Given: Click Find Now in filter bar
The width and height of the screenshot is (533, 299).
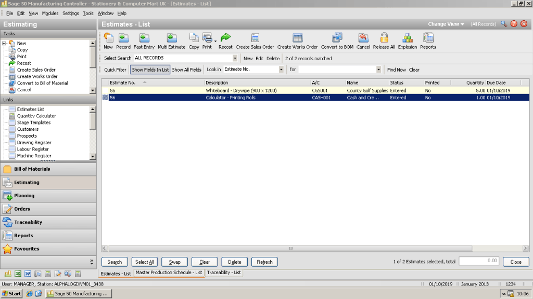Looking at the screenshot, I should [x=396, y=70].
